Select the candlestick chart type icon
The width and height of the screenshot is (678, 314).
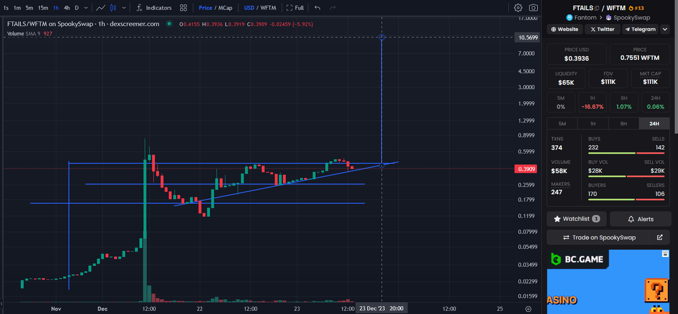click(113, 8)
